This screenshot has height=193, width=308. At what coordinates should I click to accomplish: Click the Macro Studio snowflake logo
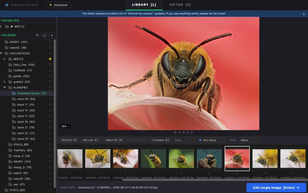7,5
